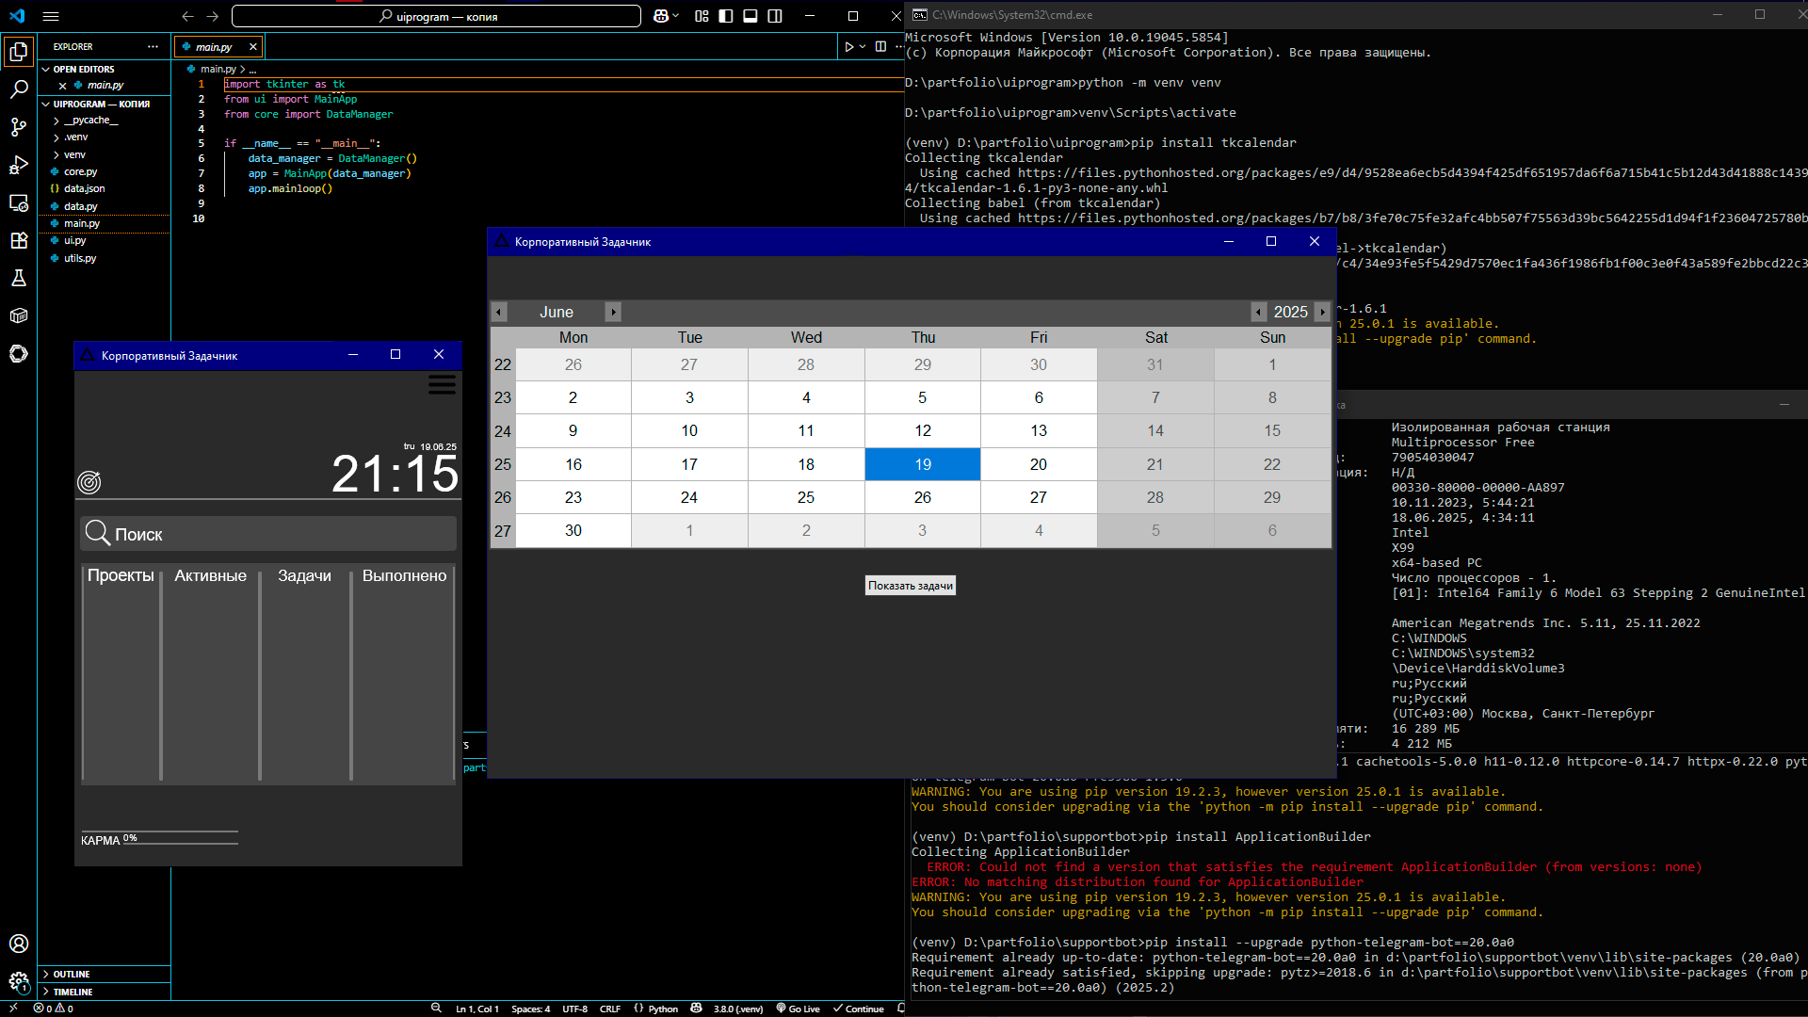1808x1017 pixels.
Task: Open Copilot dropdown chevron in title bar
Action: click(x=675, y=16)
